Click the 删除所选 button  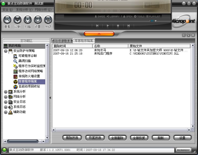(72, 138)
